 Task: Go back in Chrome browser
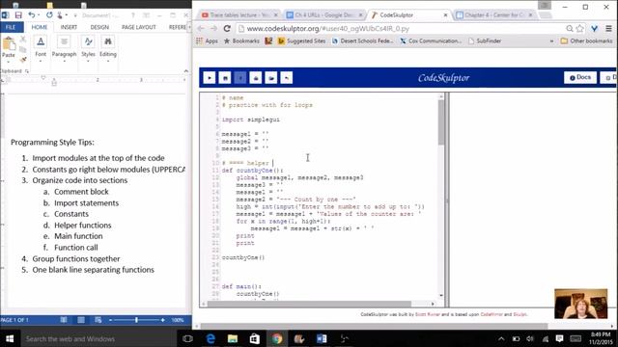tap(201, 28)
